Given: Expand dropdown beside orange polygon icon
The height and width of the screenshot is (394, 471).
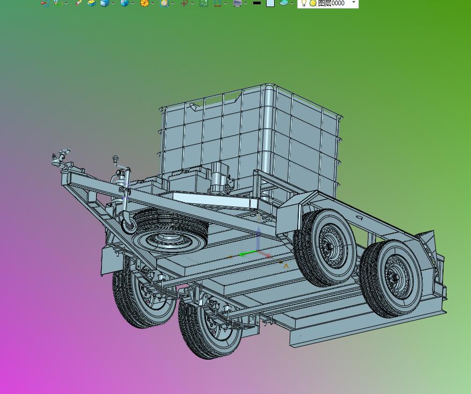Looking at the screenshot, I should pos(152,3).
